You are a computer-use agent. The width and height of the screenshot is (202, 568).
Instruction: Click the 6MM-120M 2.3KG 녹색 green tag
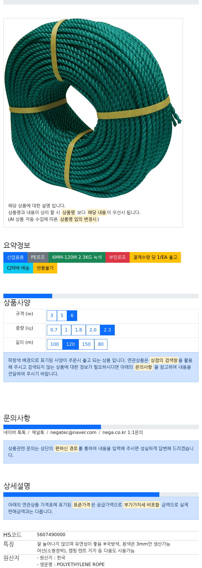(x=77, y=257)
